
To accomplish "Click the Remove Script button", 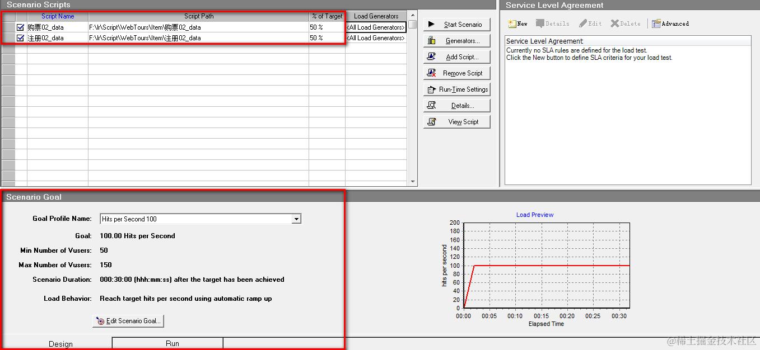I will tap(456, 73).
